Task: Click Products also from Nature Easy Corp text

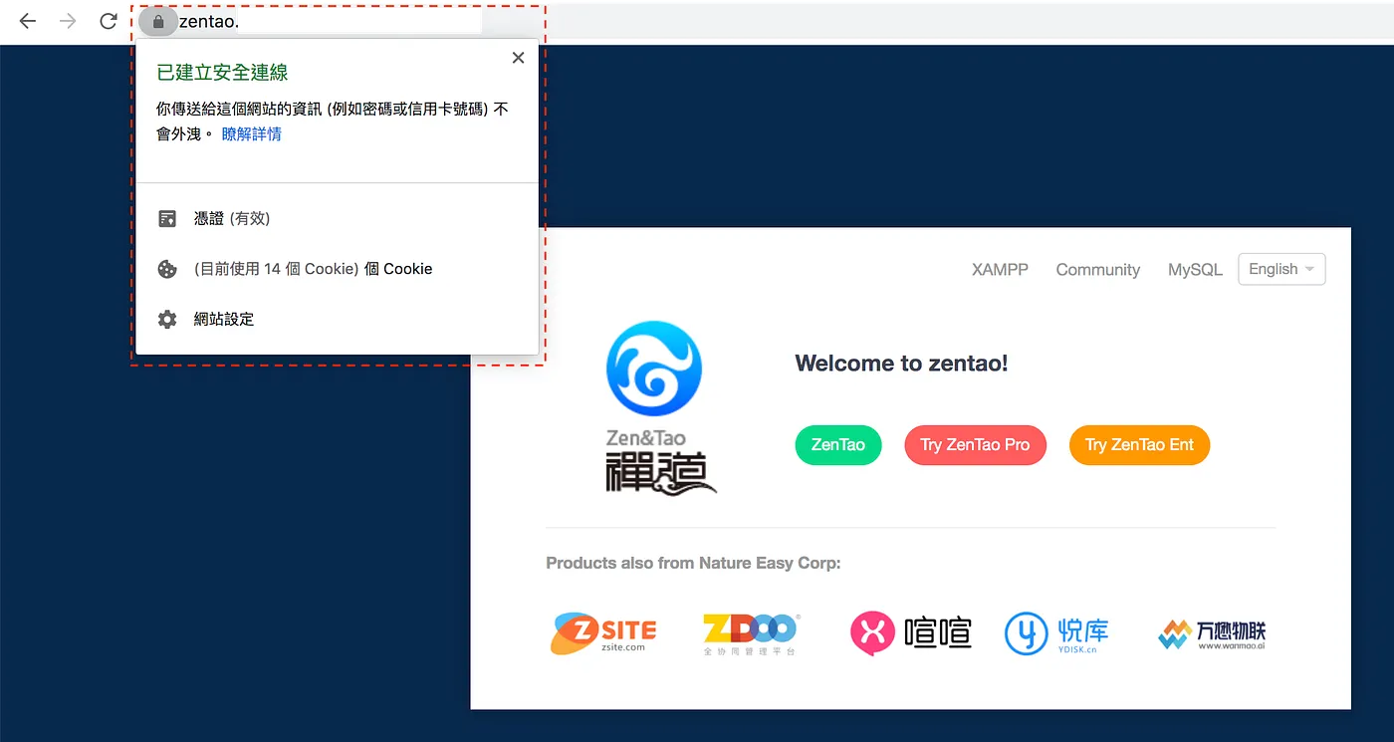Action: click(x=693, y=563)
